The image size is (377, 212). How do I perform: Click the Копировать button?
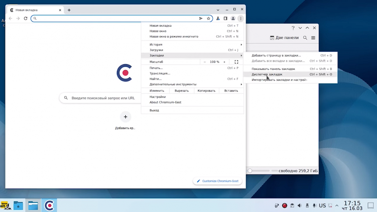(x=206, y=91)
